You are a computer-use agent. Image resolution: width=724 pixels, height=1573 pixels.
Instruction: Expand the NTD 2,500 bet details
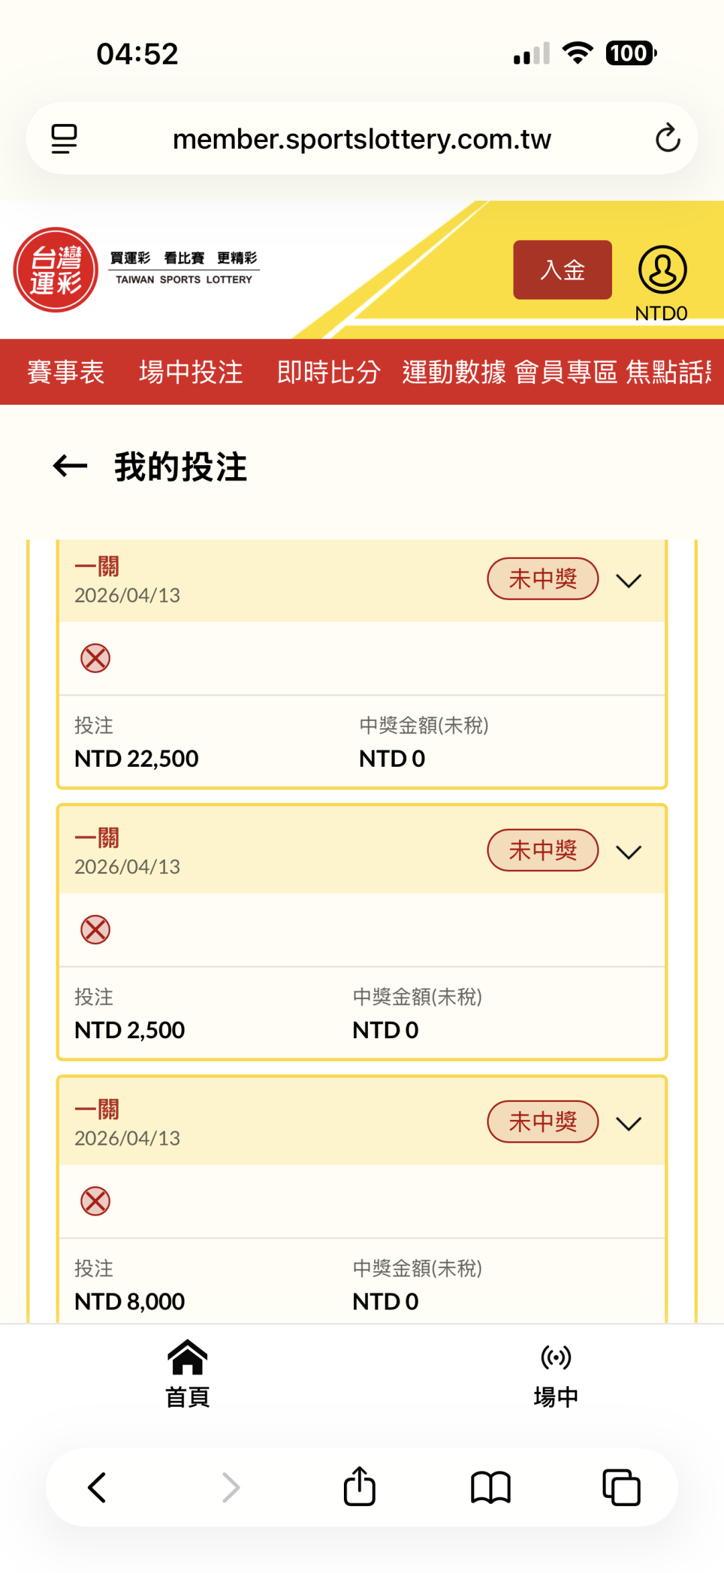[x=629, y=852]
